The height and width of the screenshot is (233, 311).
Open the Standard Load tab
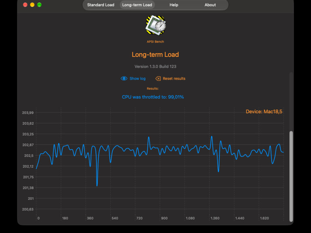[101, 5]
